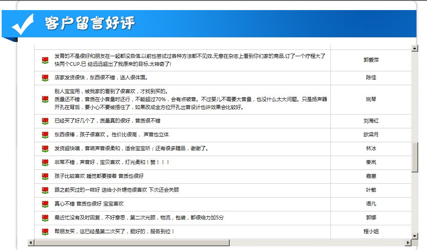Viewport: 427px width, 250px height.
Task: Click the flower icon in 姚琴's review row
Action: coord(45,99)
